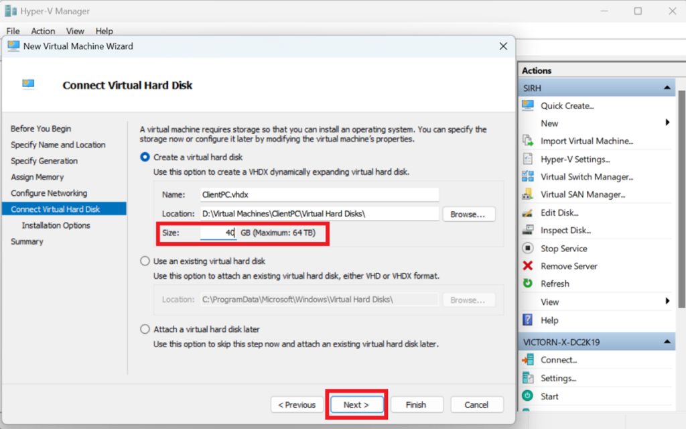Image resolution: width=686 pixels, height=429 pixels.
Task: Click Remove Server action
Action: 569,266
